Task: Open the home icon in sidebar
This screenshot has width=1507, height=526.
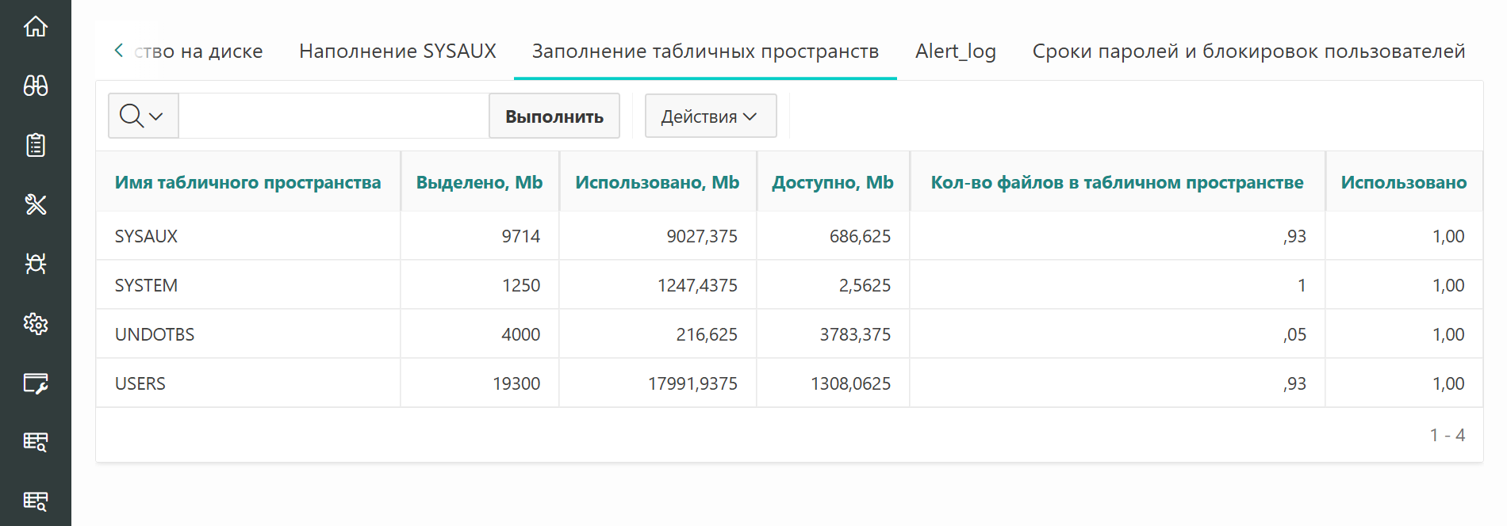Action: pyautogui.click(x=36, y=26)
